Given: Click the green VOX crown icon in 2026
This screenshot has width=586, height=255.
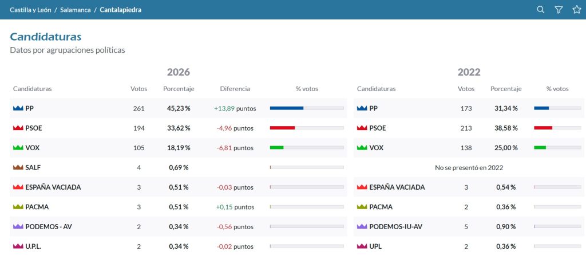Looking at the screenshot, I should [x=18, y=148].
